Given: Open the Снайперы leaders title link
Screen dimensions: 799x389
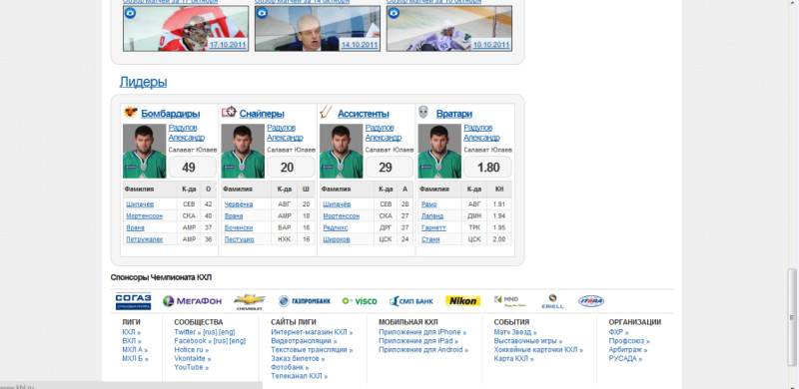Looking at the screenshot, I should click(262, 114).
